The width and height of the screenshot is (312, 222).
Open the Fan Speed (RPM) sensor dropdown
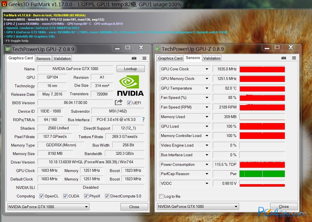coord(207,107)
